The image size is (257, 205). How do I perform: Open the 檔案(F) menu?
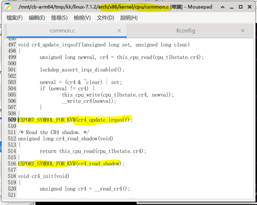point(14,18)
